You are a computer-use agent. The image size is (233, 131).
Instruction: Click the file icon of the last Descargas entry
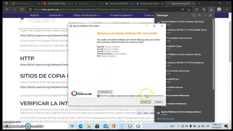click(x=158, y=113)
